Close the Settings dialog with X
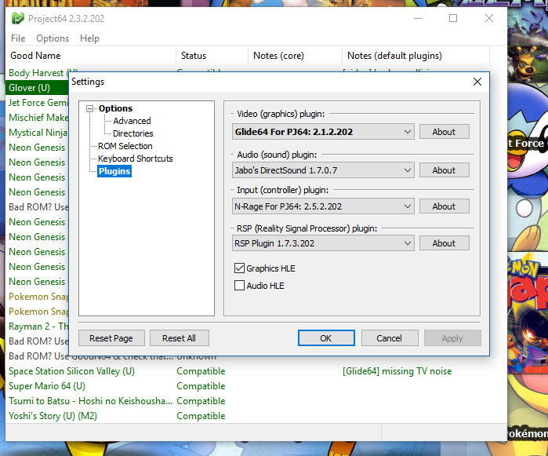 tap(477, 82)
